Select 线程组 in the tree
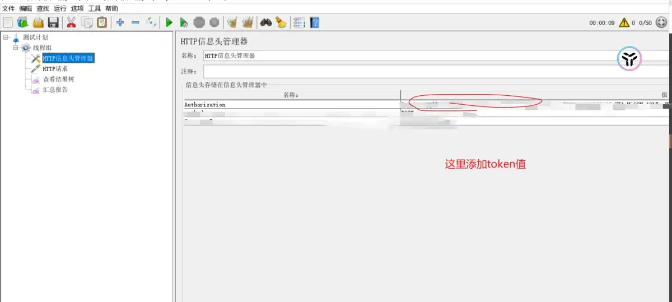Image resolution: width=672 pixels, height=302 pixels. point(42,48)
